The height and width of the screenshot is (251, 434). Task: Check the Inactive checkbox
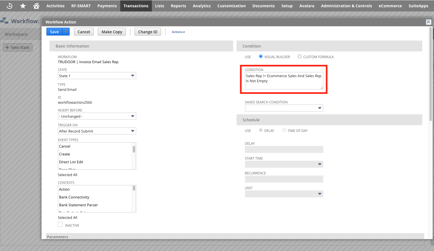point(60,224)
